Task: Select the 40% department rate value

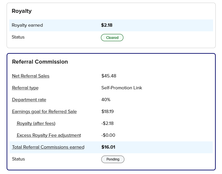Action: [106, 100]
